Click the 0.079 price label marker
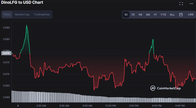 coord(6,53)
